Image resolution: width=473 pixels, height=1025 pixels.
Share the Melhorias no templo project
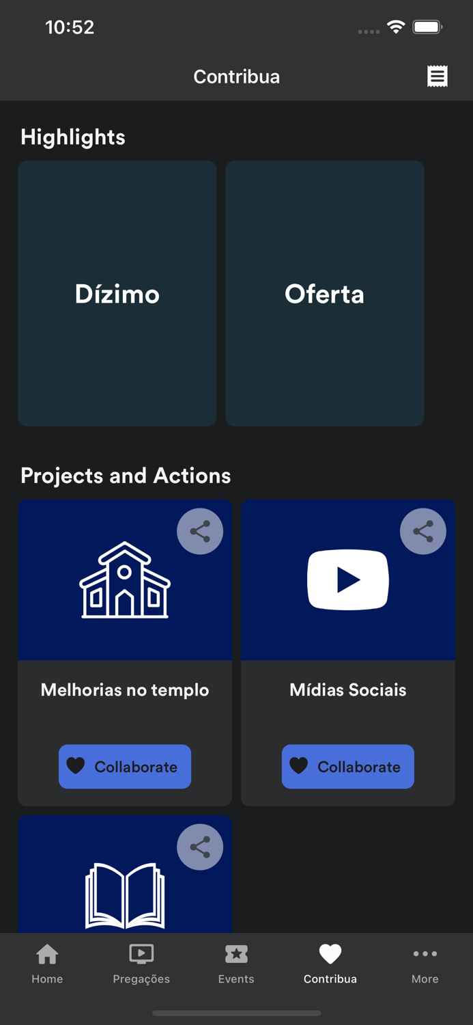(200, 531)
